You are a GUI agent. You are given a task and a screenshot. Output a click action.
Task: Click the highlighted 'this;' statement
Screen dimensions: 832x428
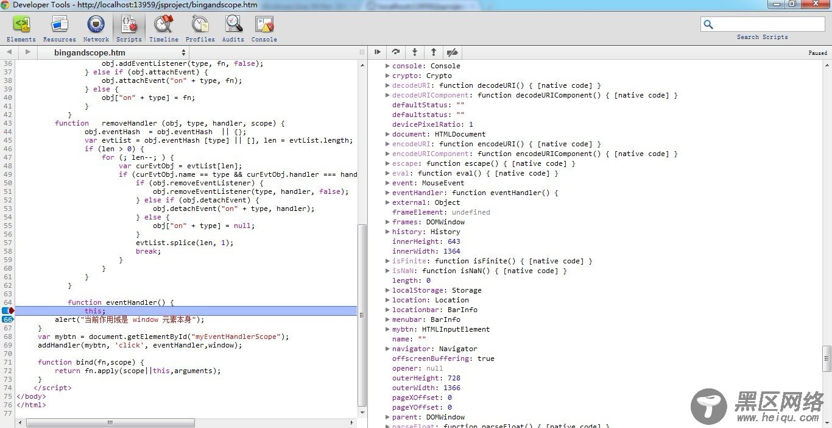point(95,311)
